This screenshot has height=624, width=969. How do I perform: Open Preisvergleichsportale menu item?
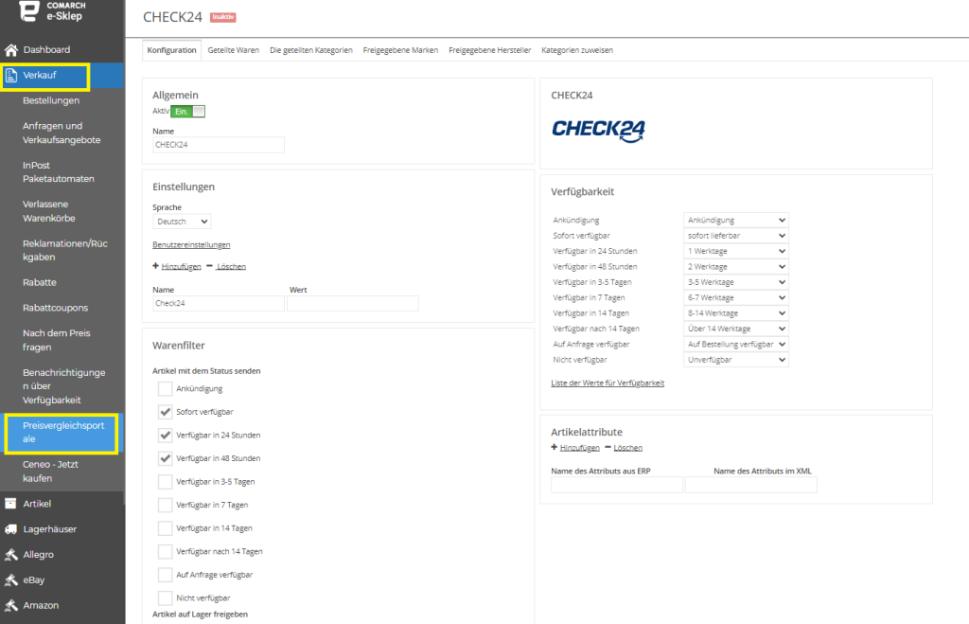click(x=63, y=433)
